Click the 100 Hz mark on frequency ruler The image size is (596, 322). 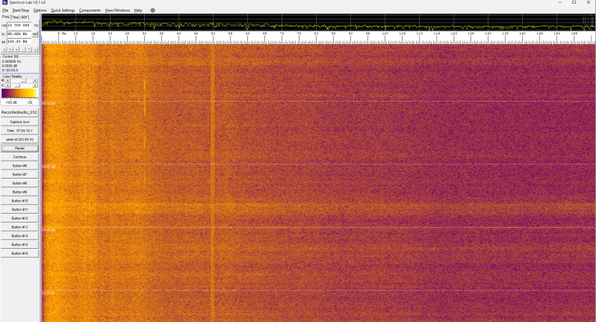coord(385,34)
